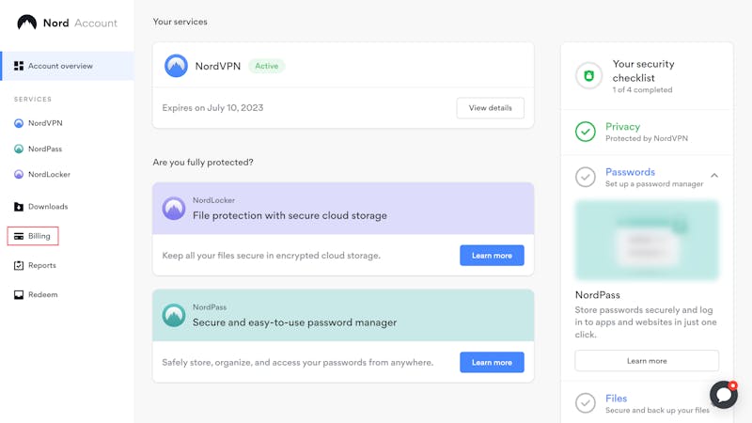
Task: Click the Reports clipboard icon
Action: (x=19, y=265)
